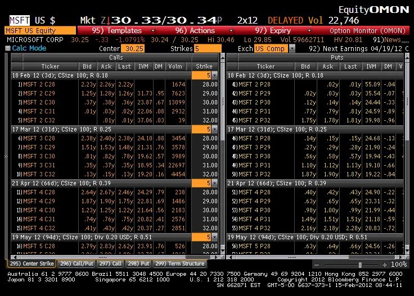The width and height of the screenshot is (414, 296).
Task: Click the 100% zoom percentage value
Action: click(x=399, y=265)
